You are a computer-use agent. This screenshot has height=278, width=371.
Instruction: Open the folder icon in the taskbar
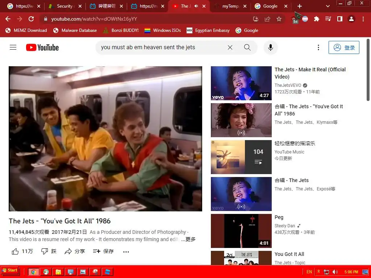tap(58, 271)
